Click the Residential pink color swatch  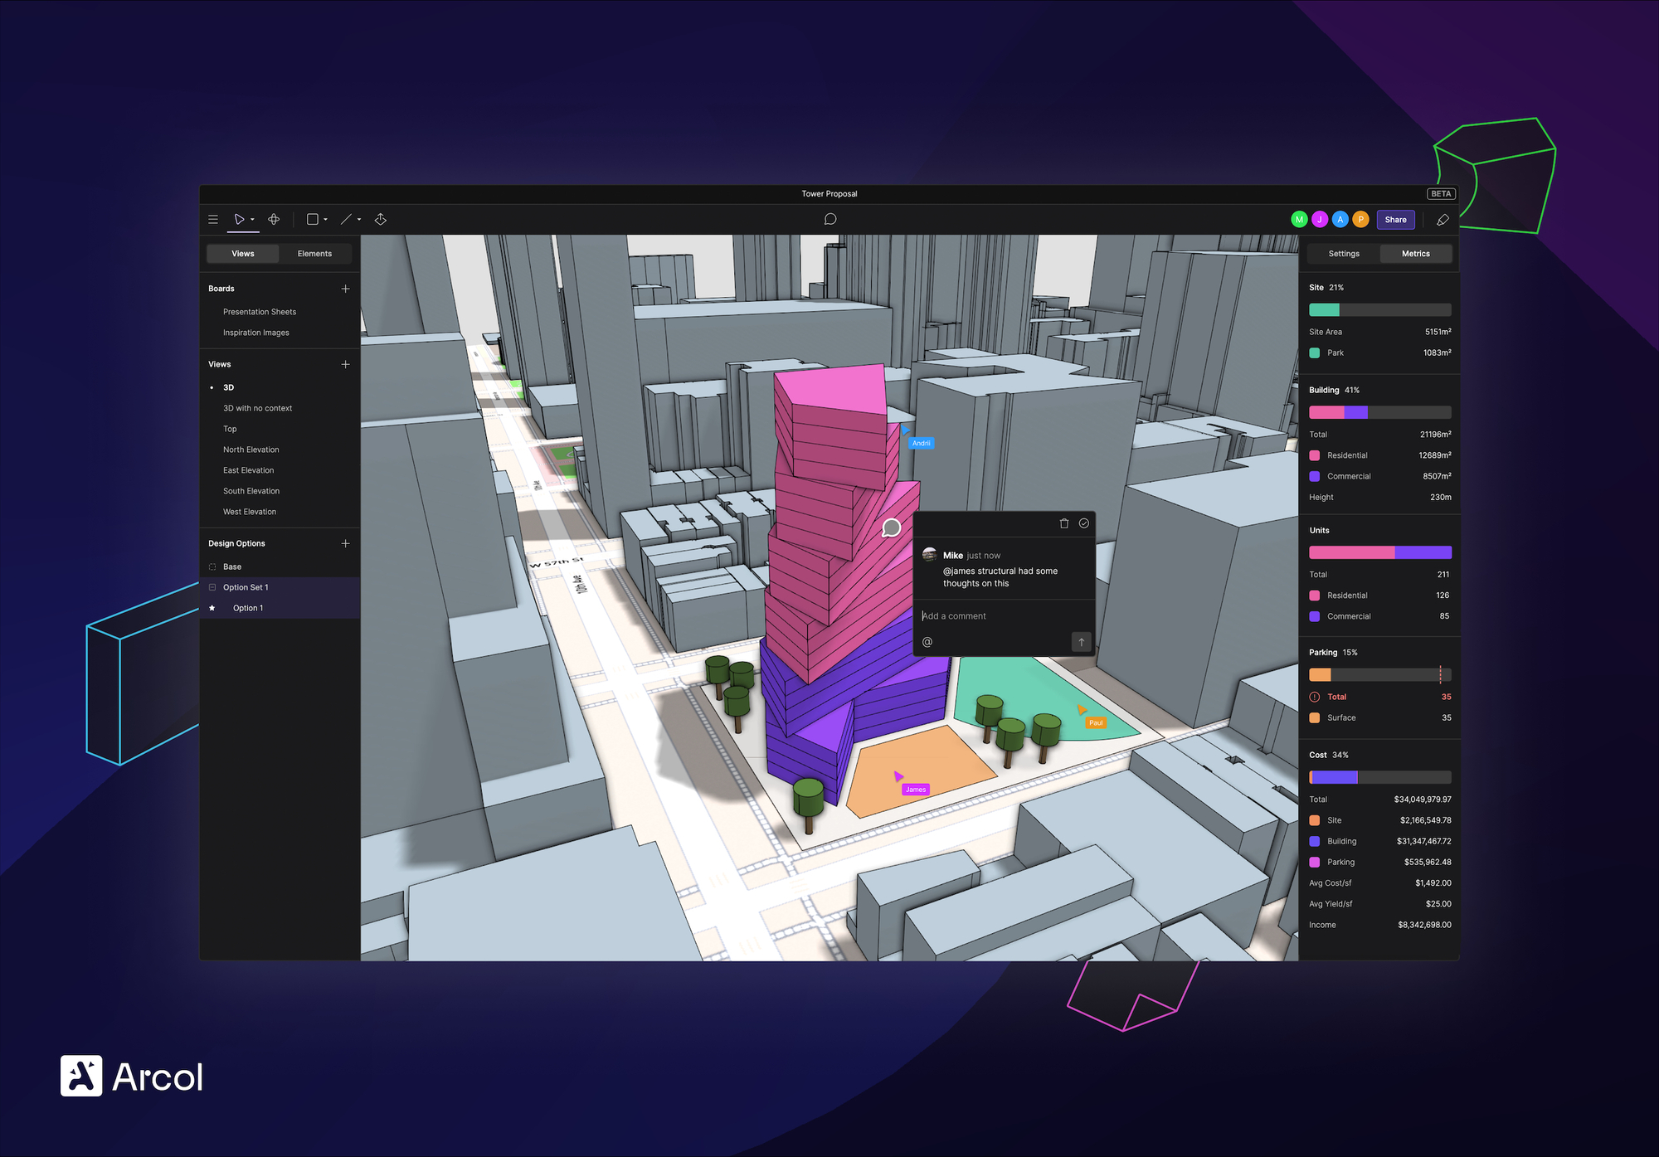[x=1315, y=455]
